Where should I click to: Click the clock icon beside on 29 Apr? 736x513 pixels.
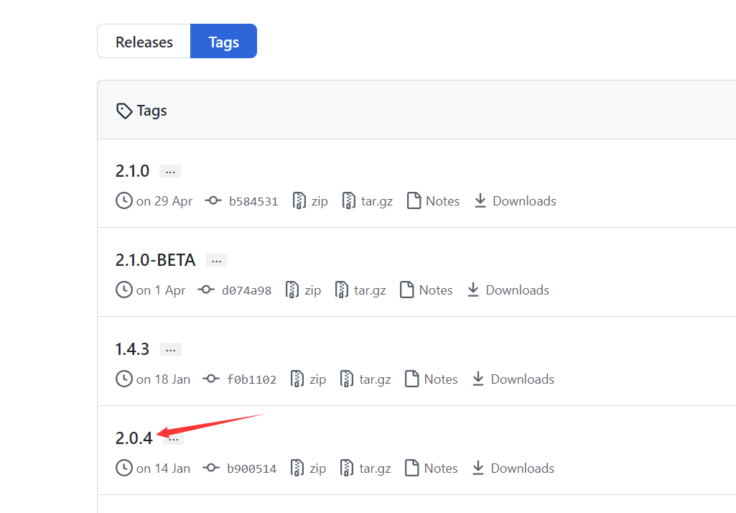pos(124,200)
